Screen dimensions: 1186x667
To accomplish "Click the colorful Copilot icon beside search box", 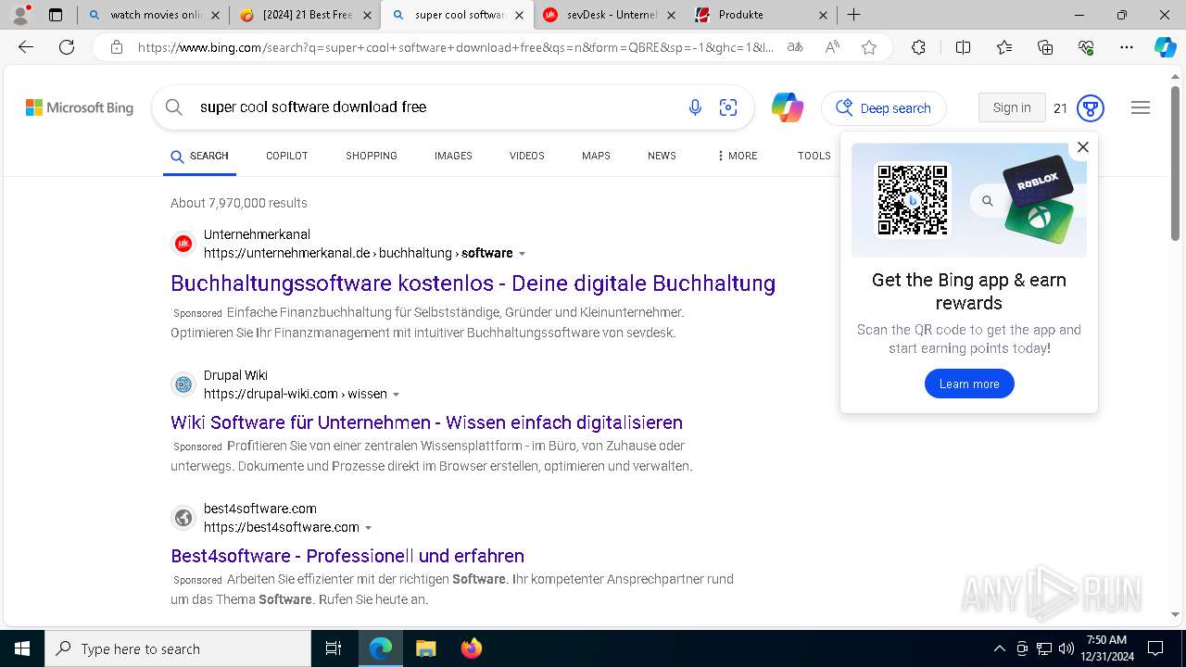I will [x=788, y=107].
